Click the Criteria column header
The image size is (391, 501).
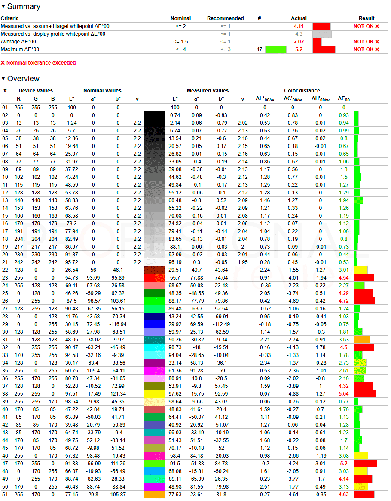(9, 18)
